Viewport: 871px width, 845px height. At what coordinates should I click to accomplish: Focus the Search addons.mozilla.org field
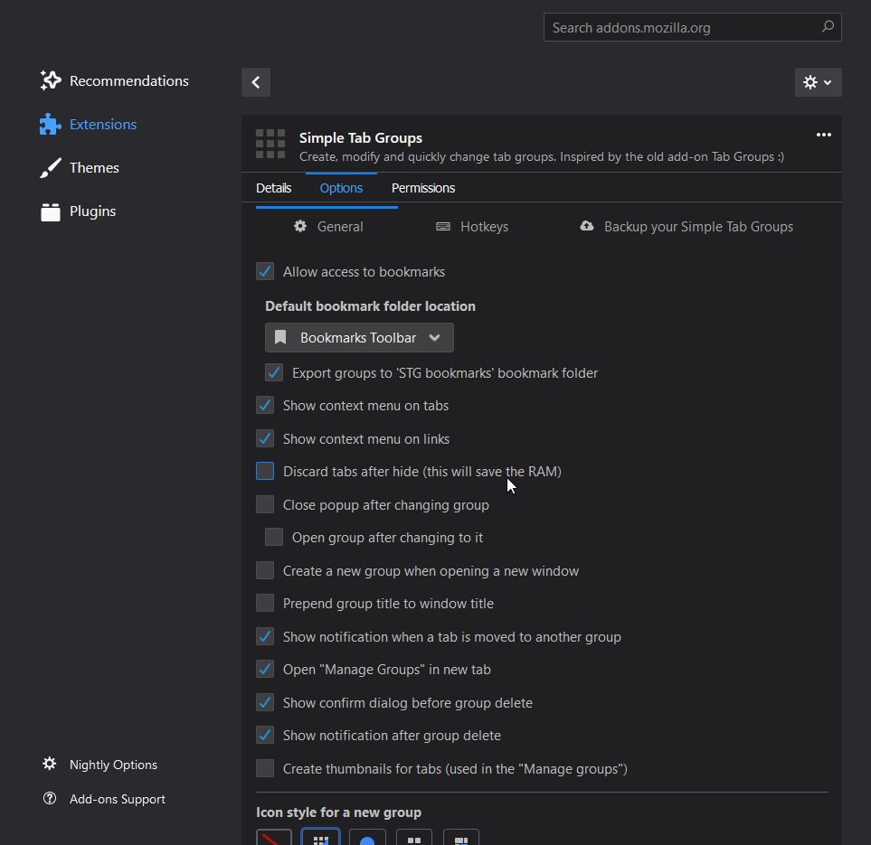coord(692,27)
